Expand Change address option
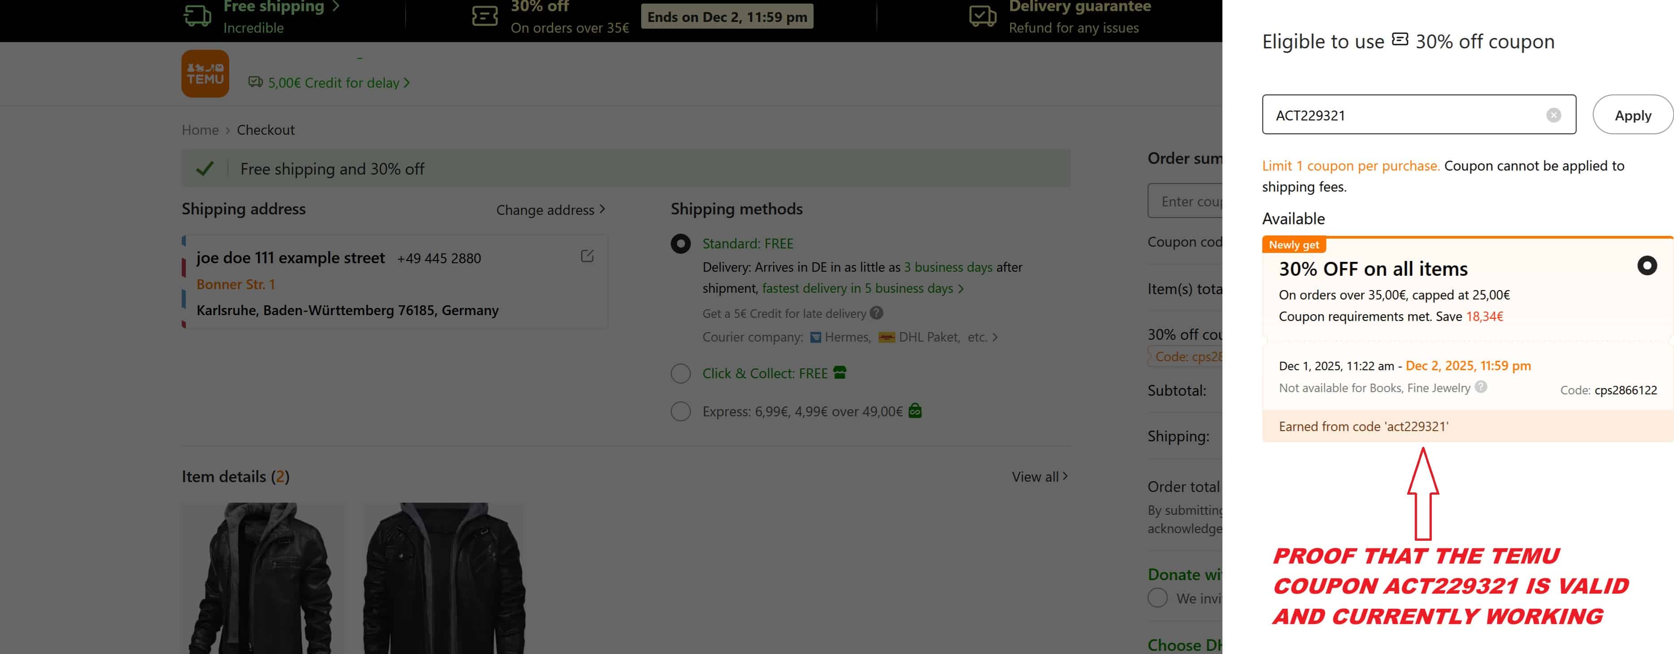The image size is (1674, 654). [550, 210]
